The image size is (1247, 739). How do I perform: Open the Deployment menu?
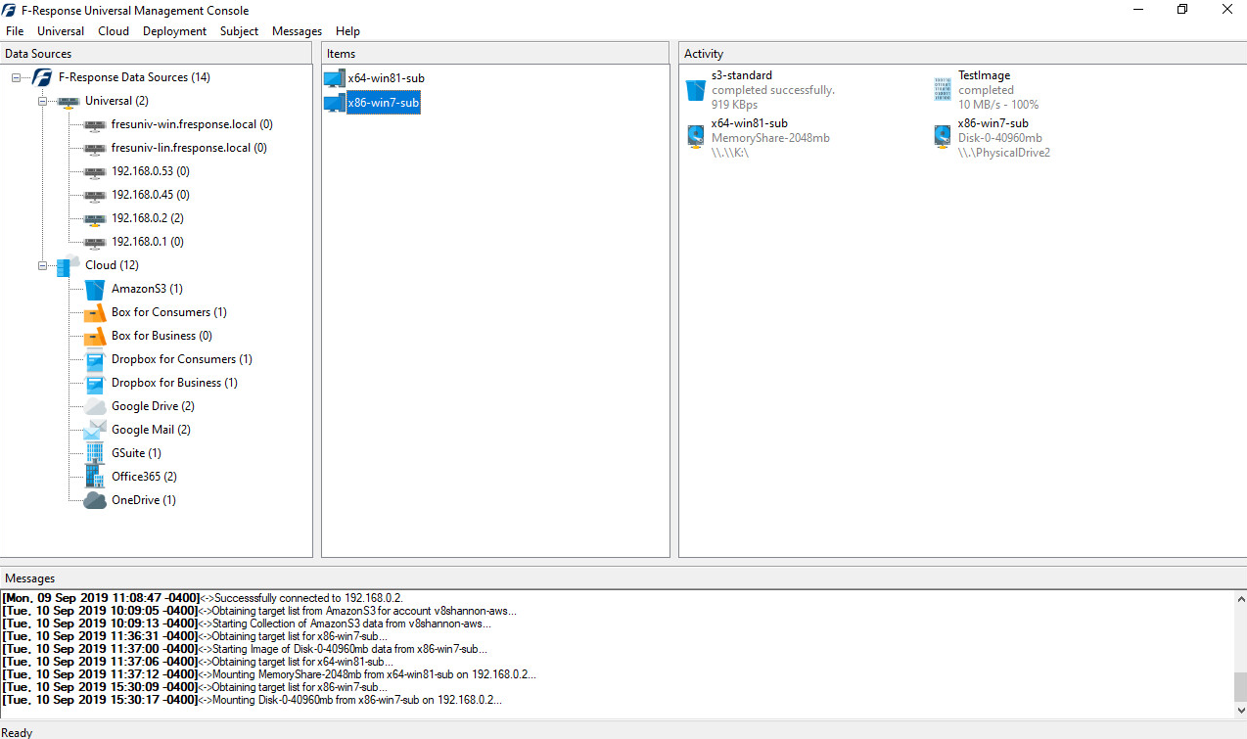(x=174, y=31)
